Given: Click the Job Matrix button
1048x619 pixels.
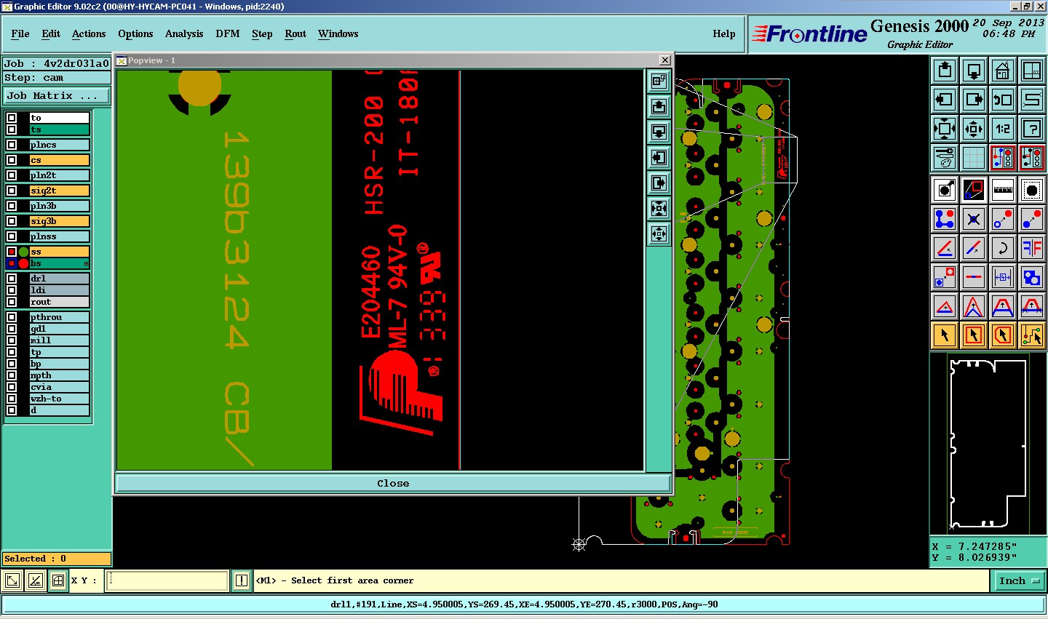Looking at the screenshot, I should (x=57, y=95).
